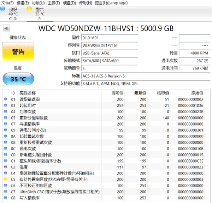Click the status dot for 07 寻道错误率
Screen dimensions: 212x203
click(x=6, y=124)
